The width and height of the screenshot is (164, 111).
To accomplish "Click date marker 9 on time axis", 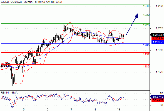I will pyautogui.click(x=119, y=109).
